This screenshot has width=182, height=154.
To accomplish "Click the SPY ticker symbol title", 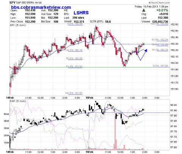I will point(13,2).
